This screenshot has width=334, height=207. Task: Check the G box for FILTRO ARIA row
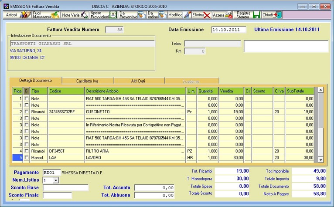pyautogui.click(x=27, y=151)
